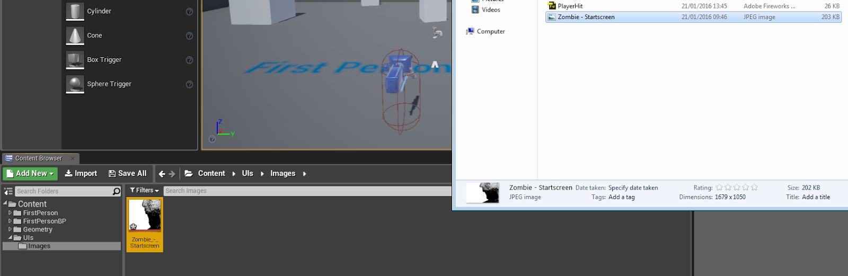Screen dimensions: 848x276
Task: Set the rating to five stars
Action: (754, 188)
